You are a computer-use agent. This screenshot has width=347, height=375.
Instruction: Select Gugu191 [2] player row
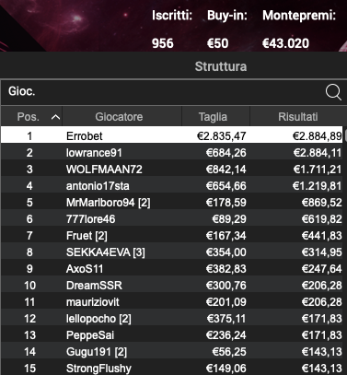(x=172, y=352)
